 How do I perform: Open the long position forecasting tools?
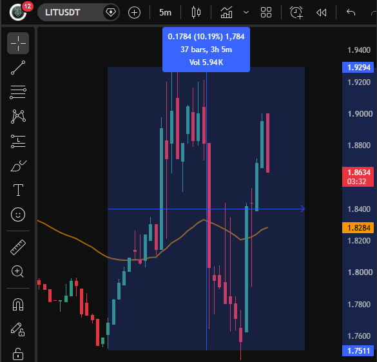click(18, 141)
